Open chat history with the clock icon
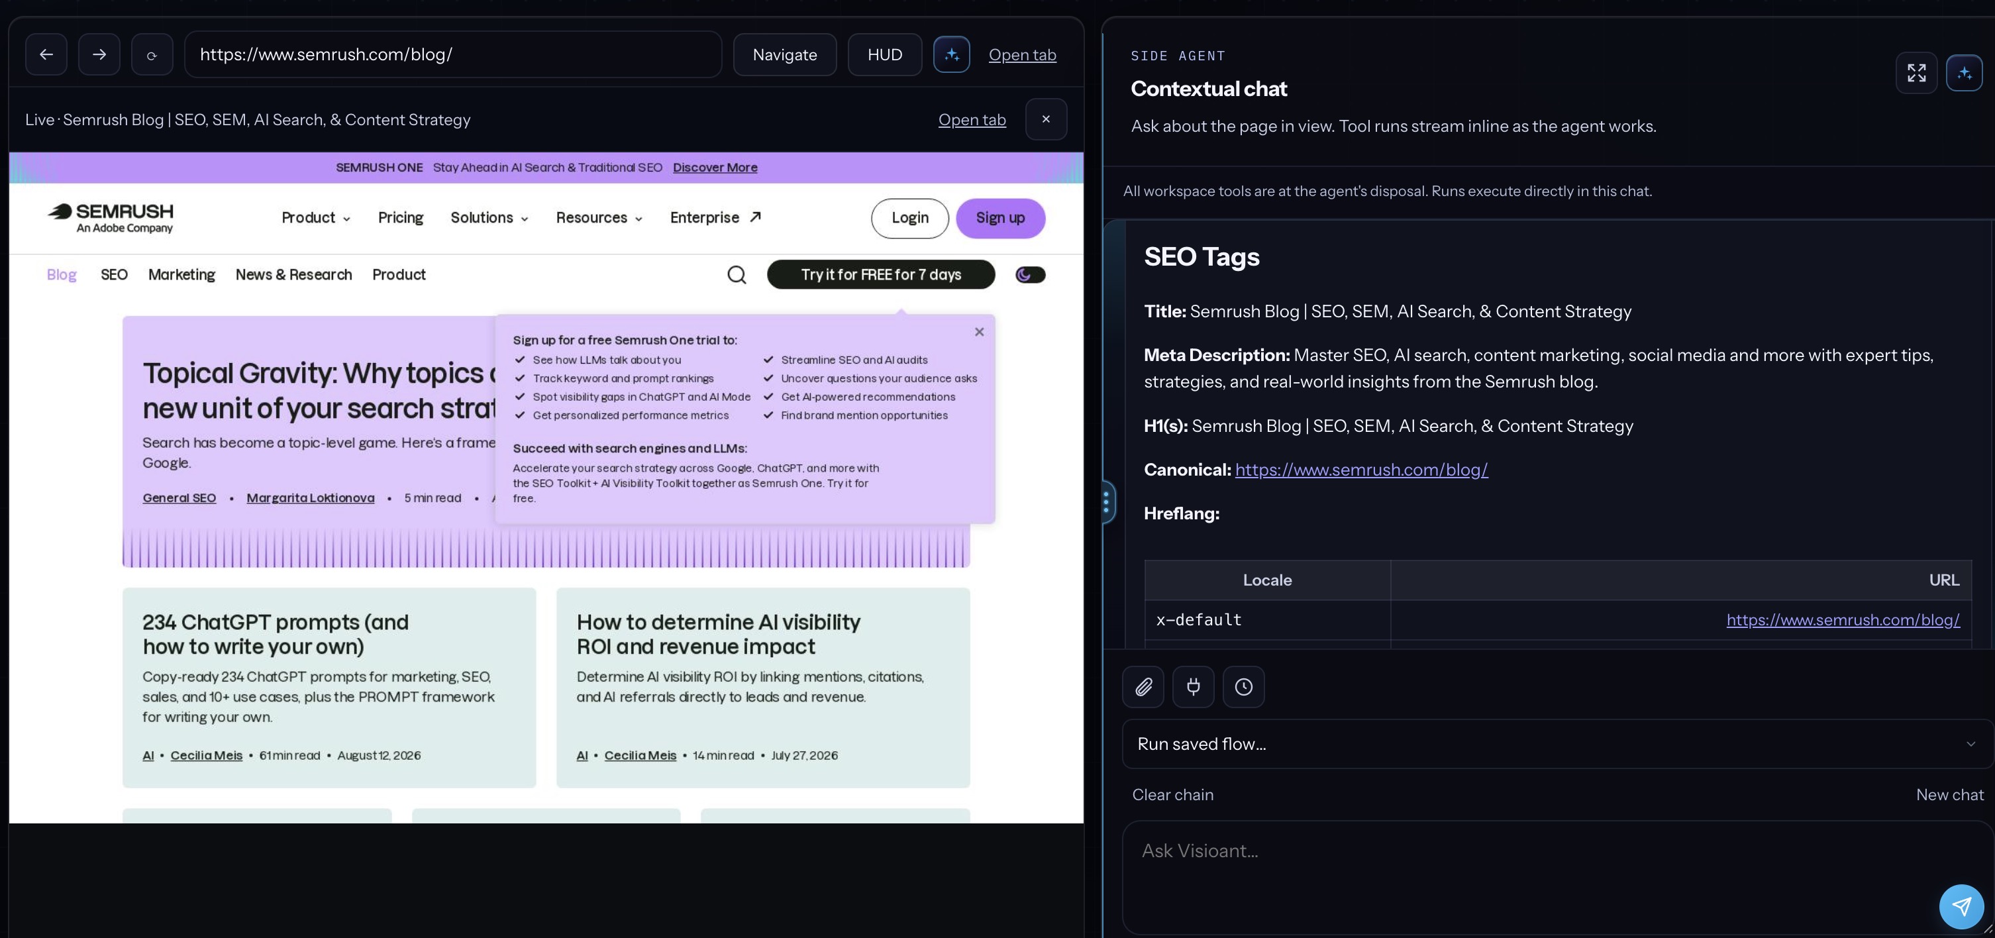 (x=1244, y=686)
